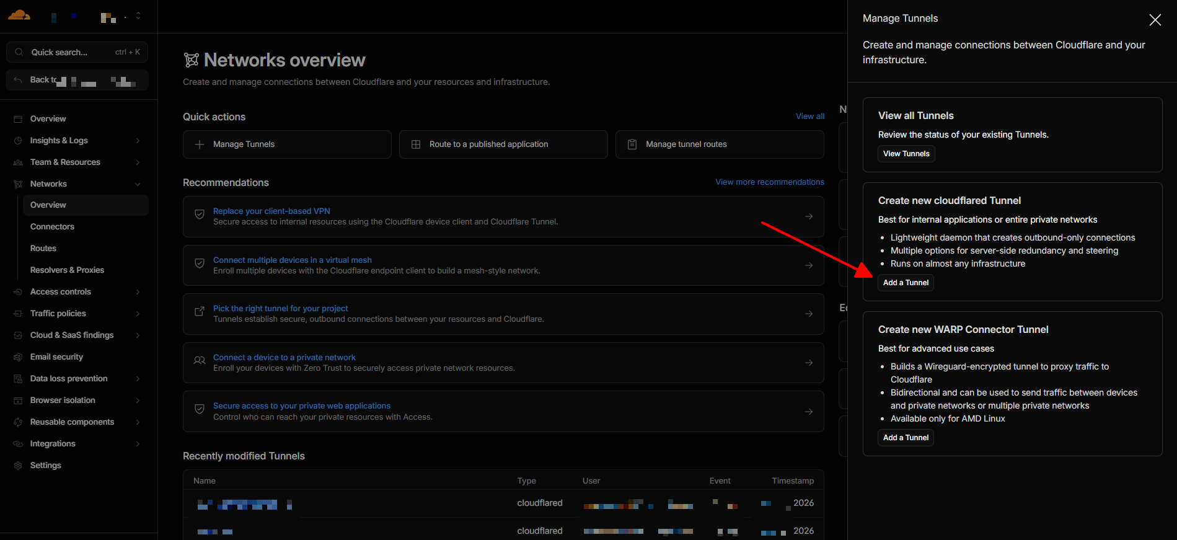Viewport: 1177px width, 540px height.
Task: Click the Timestamp column header
Action: click(793, 481)
